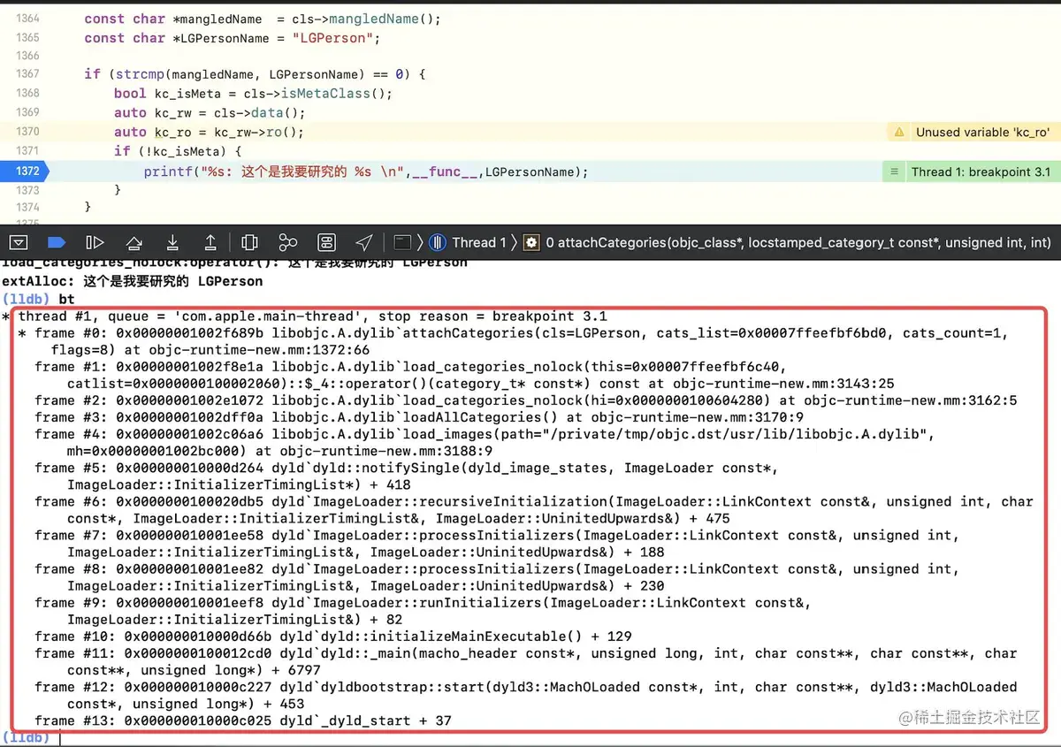Open the Environment Overrides icon
Image resolution: width=1061 pixels, height=747 pixels.
[x=326, y=242]
